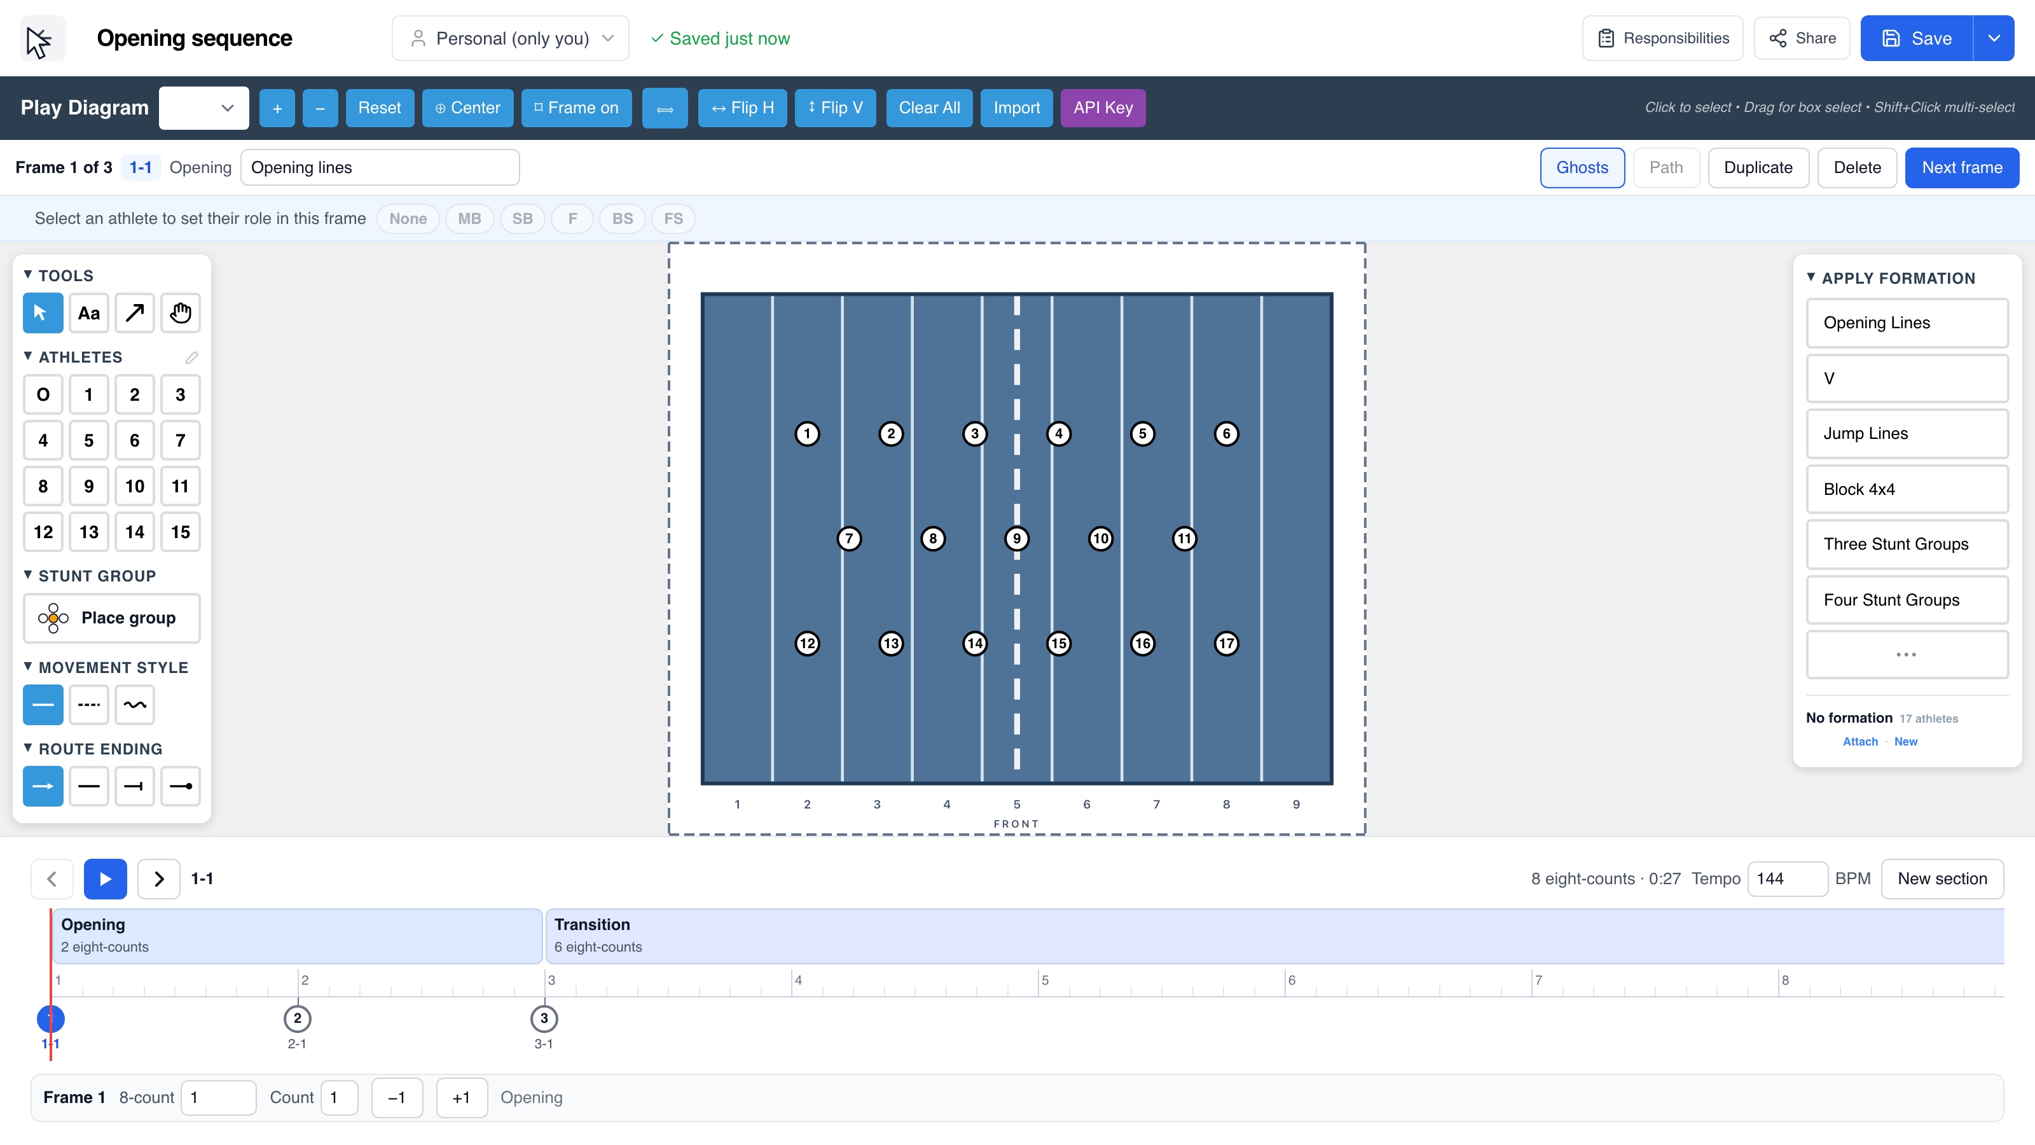Go to previous frame arrow
2035x1145 pixels.
click(x=52, y=878)
